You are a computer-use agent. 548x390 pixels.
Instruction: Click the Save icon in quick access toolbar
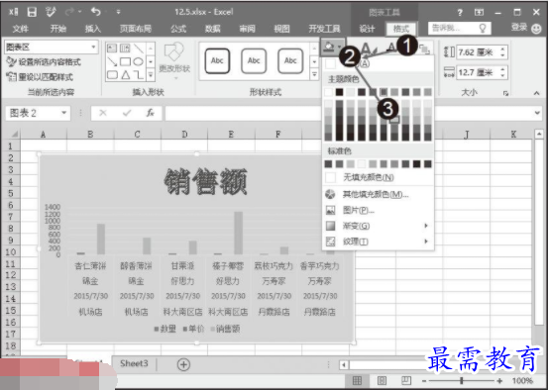[x=32, y=13]
